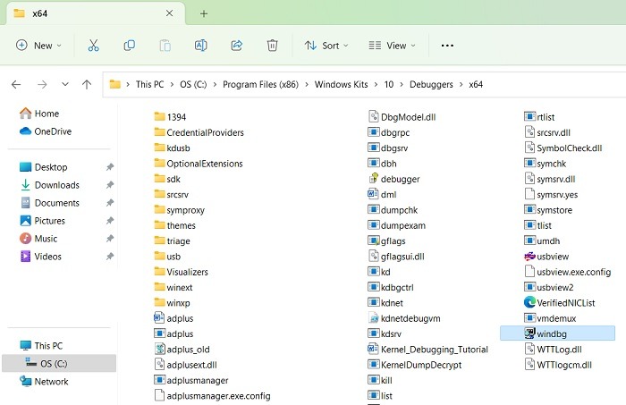
Task: Go forward with the right arrow
Action: click(x=42, y=85)
